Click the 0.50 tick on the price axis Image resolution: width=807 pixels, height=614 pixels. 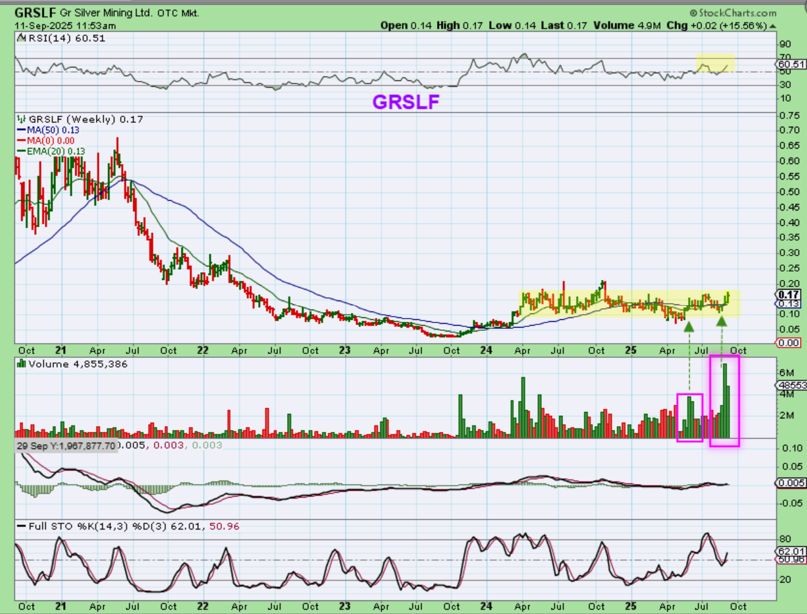click(x=789, y=192)
